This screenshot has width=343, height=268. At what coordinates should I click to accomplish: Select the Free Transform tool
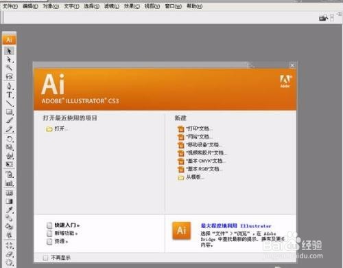click(9, 164)
